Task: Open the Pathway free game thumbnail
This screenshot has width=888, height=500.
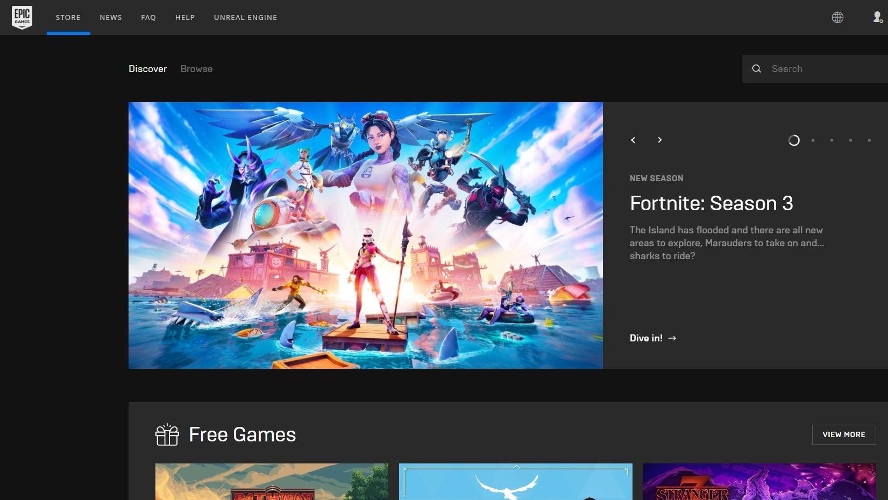Action: pos(272,482)
